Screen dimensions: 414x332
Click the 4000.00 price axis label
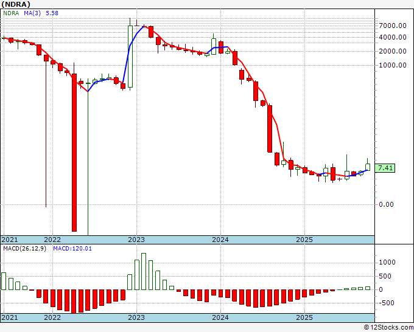(x=393, y=37)
